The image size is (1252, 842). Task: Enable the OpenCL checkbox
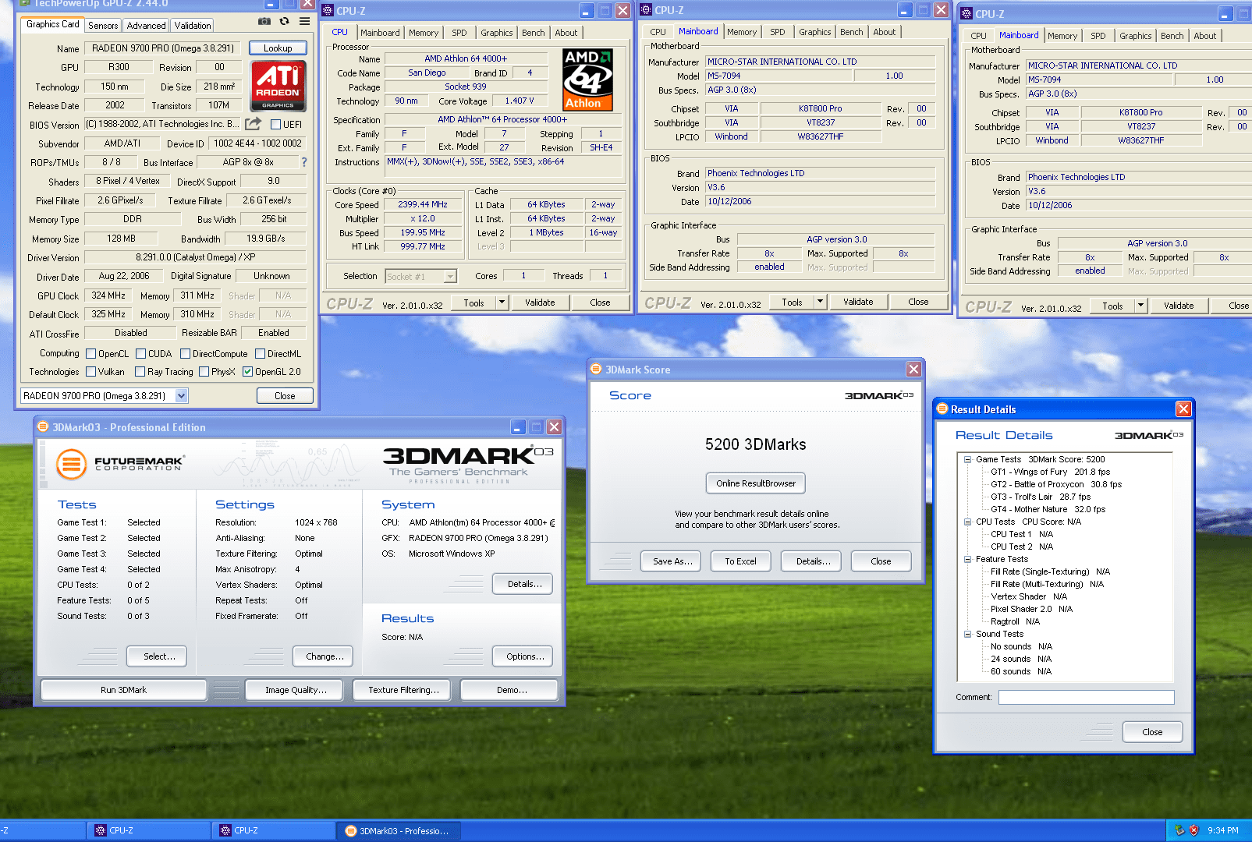91,354
